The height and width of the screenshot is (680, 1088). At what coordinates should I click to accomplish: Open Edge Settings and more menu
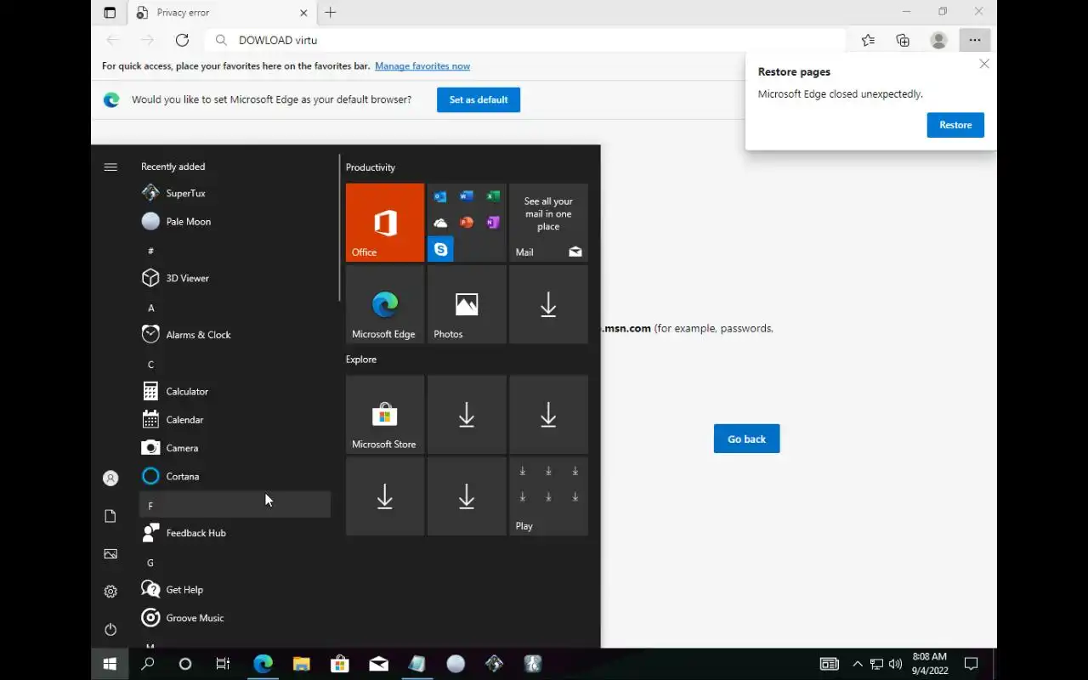974,40
